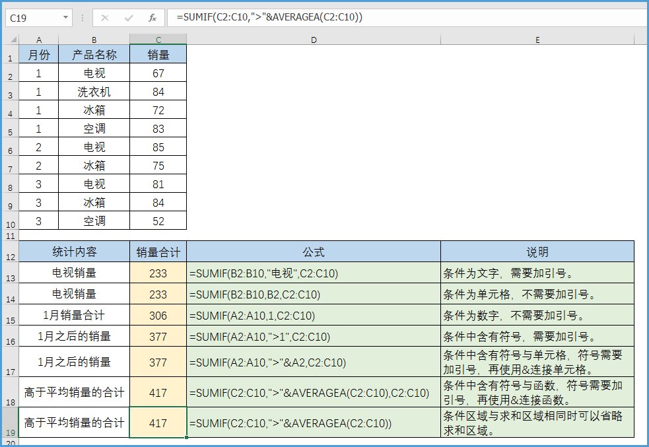Click the 公式 header cell
The width and height of the screenshot is (649, 447).
[314, 252]
